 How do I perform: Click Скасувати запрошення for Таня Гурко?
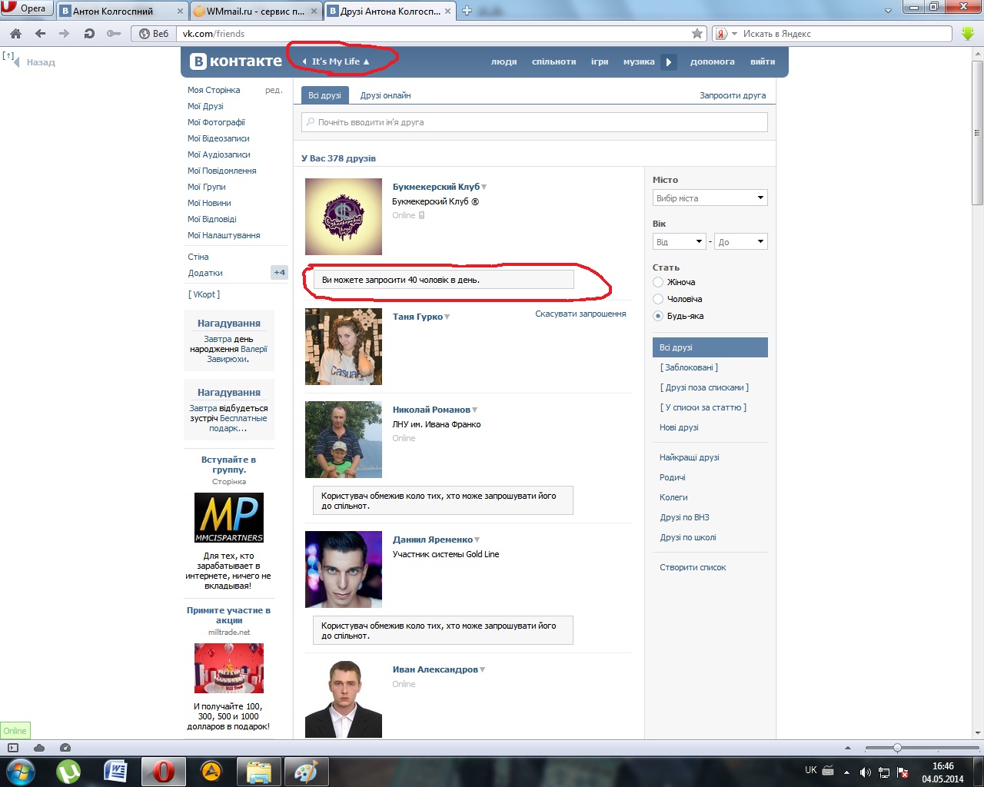point(580,314)
